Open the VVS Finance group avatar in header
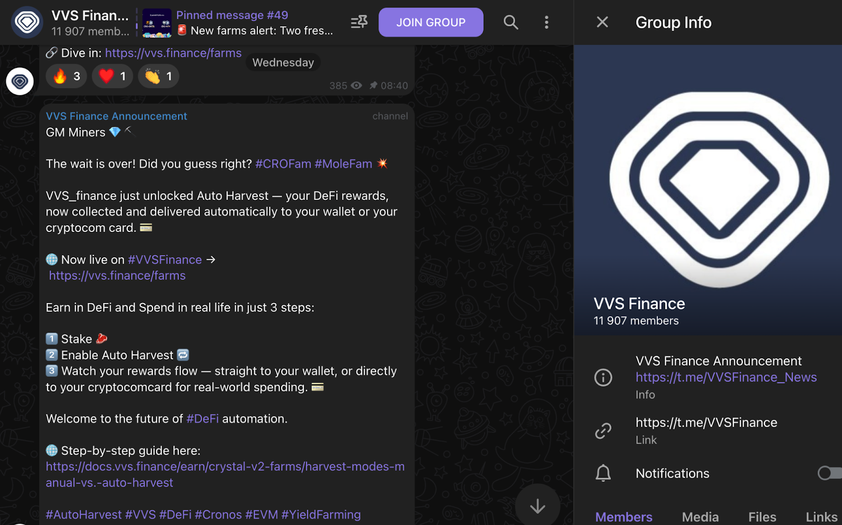Image resolution: width=842 pixels, height=525 pixels. point(27,22)
